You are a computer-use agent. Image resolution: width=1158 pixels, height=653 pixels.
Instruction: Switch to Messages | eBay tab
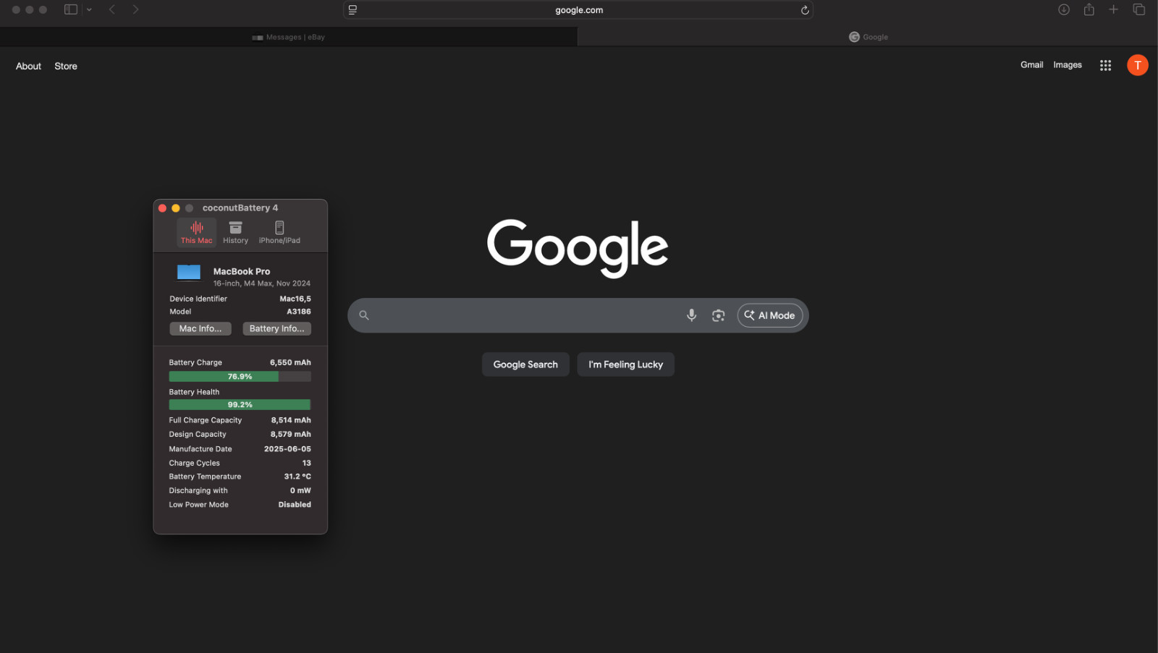(289, 37)
